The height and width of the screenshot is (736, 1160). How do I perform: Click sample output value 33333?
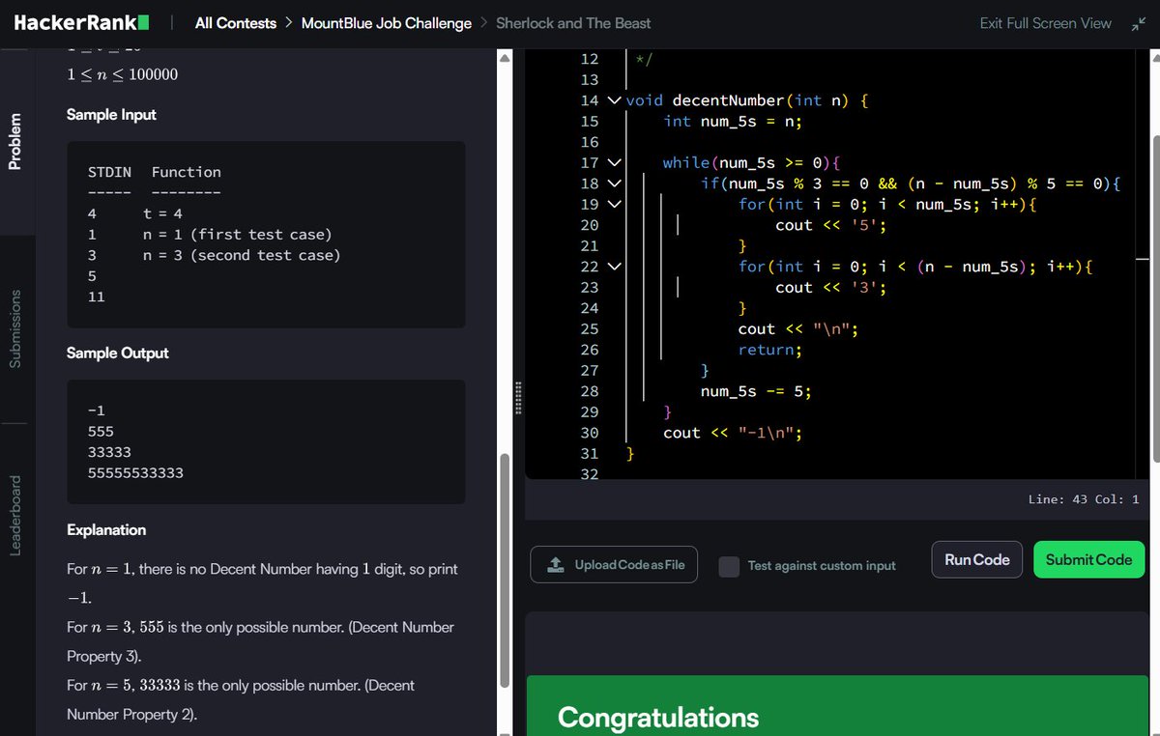click(109, 452)
